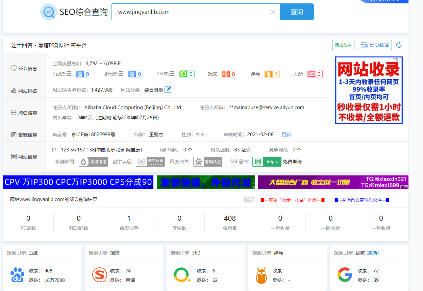This screenshot has width=423, height=291.
Task: Click the 查询 search button
Action: click(x=297, y=12)
